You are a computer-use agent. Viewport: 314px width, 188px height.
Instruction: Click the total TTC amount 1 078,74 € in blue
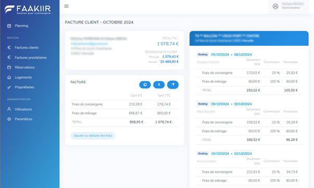(167, 44)
